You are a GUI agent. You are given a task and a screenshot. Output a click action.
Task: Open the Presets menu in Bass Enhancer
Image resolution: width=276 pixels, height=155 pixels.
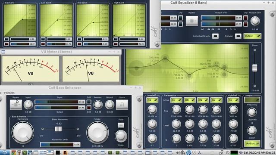(x=9, y=93)
